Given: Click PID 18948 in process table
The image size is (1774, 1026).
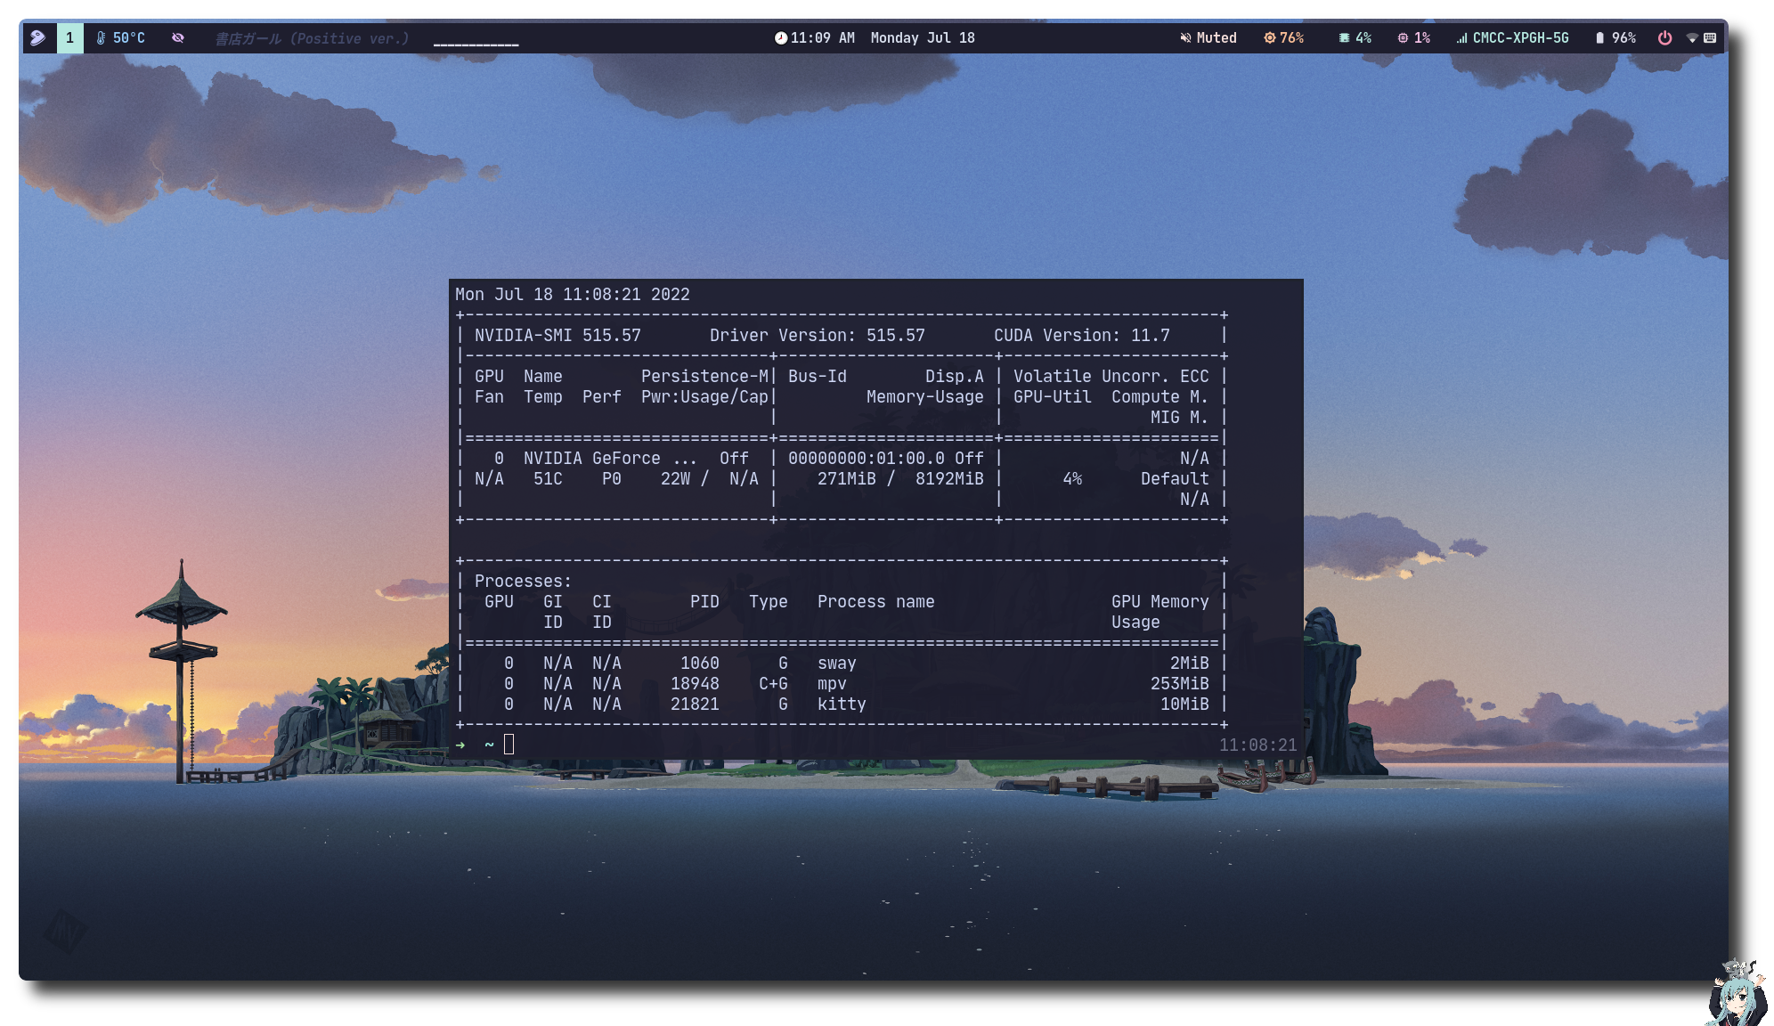Looking at the screenshot, I should coord(695,683).
